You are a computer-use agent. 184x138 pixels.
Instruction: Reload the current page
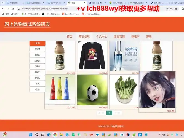pos(13,9)
